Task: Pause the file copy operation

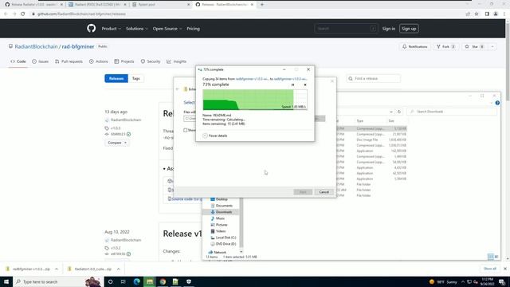Action: click(292, 85)
